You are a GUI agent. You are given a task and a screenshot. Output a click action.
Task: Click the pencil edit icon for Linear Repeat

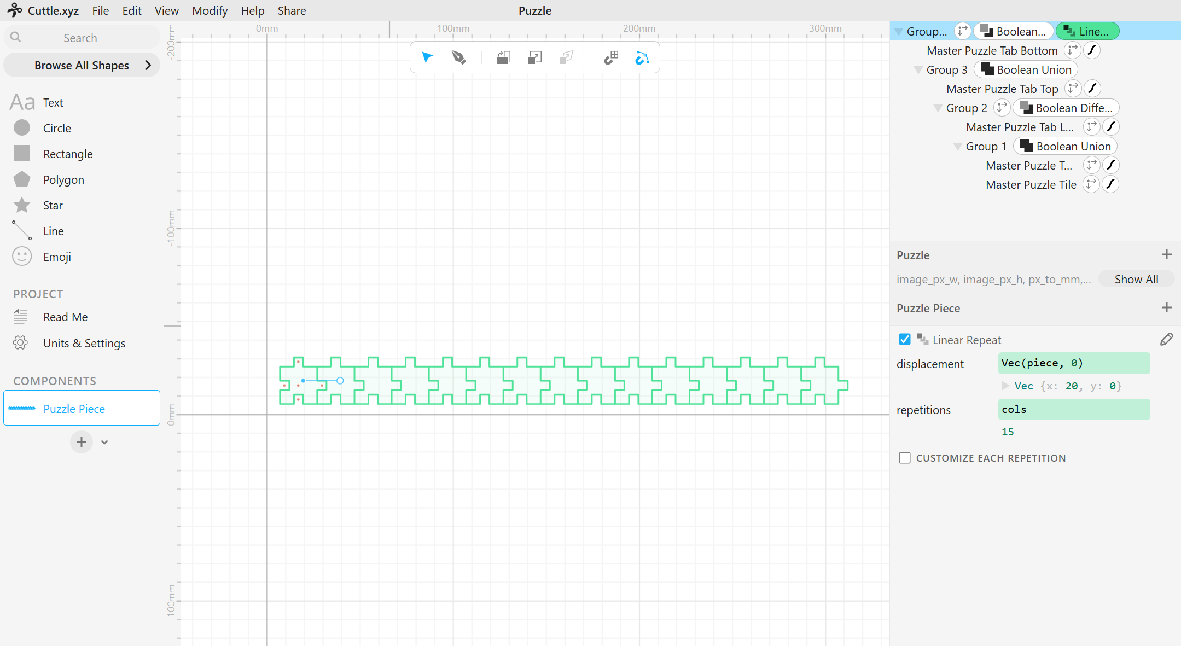pyautogui.click(x=1166, y=340)
